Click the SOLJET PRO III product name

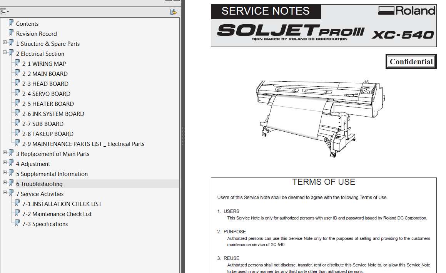coord(291,30)
